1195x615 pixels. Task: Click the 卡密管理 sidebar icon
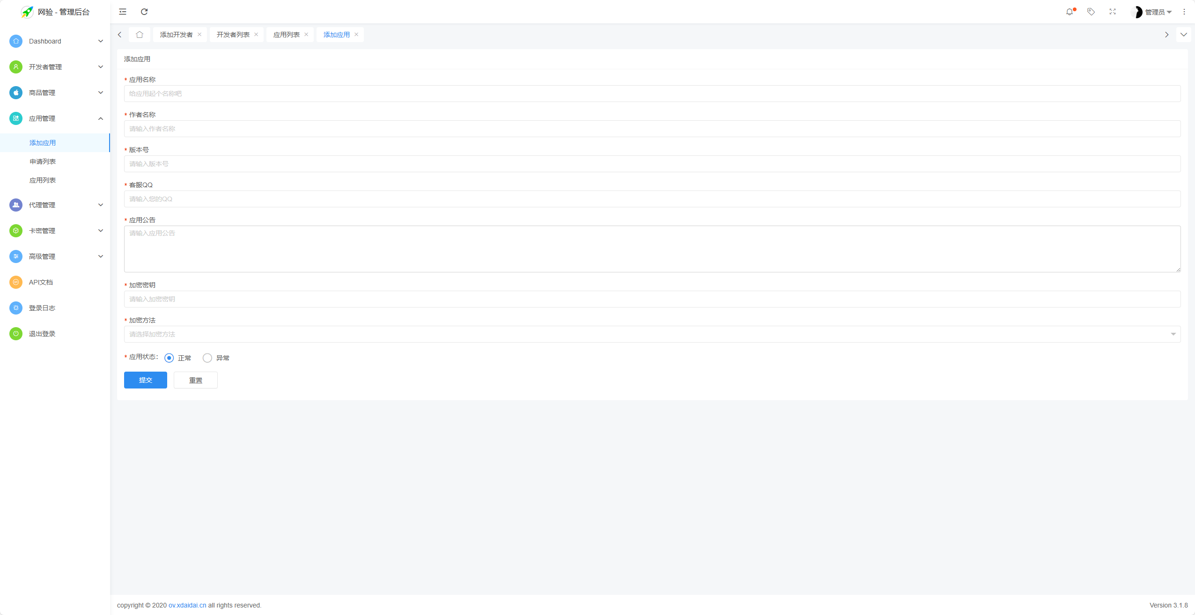pos(16,231)
